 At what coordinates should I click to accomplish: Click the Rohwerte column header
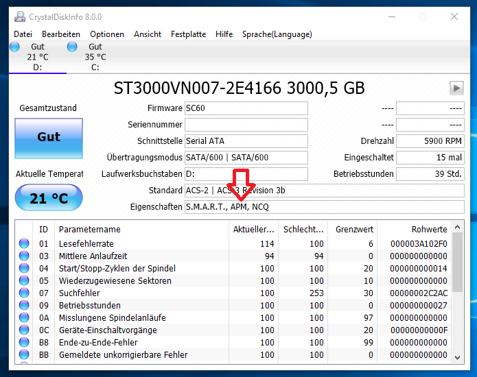click(415, 230)
